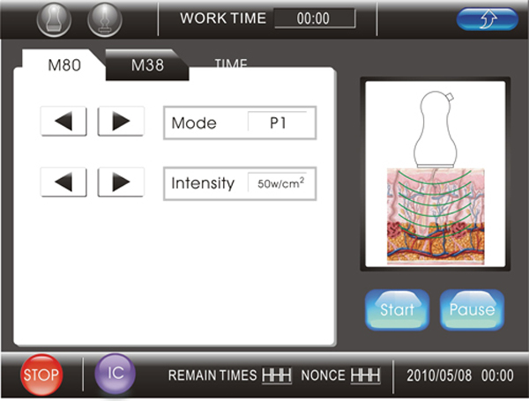Click the Pause button
Viewport: 529px width, 401px height.
pyautogui.click(x=472, y=309)
